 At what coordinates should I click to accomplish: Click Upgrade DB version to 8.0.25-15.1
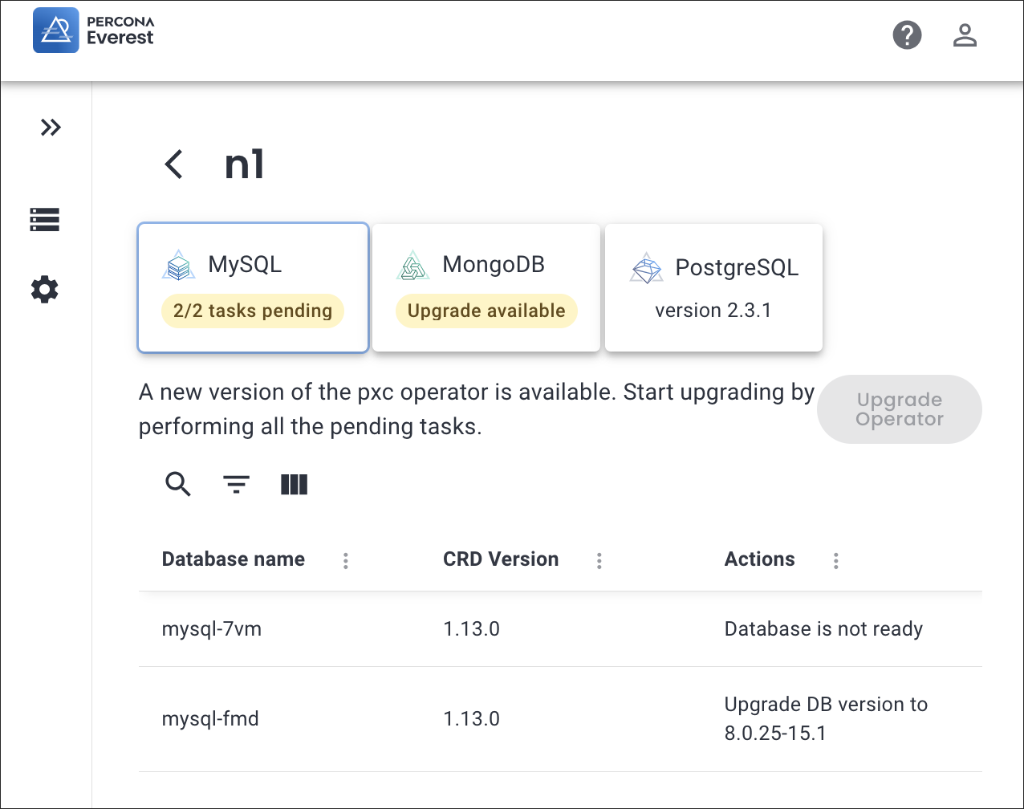coord(826,718)
